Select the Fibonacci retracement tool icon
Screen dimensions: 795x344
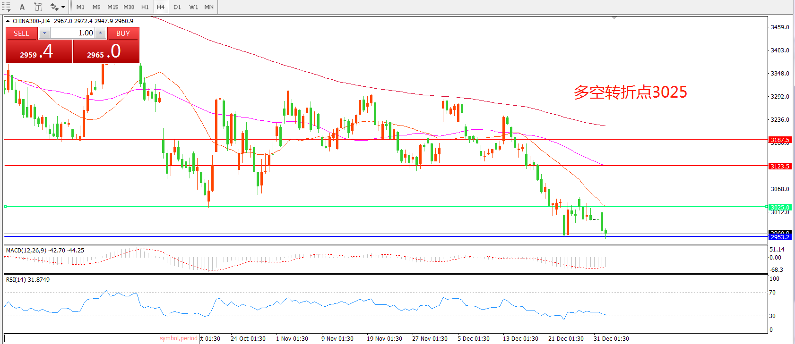tap(6, 7)
